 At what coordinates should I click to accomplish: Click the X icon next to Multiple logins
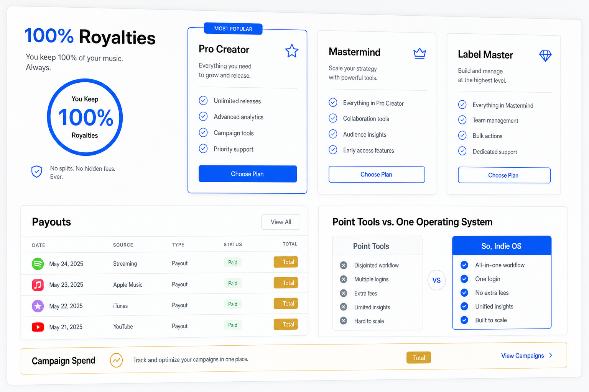[x=344, y=279]
